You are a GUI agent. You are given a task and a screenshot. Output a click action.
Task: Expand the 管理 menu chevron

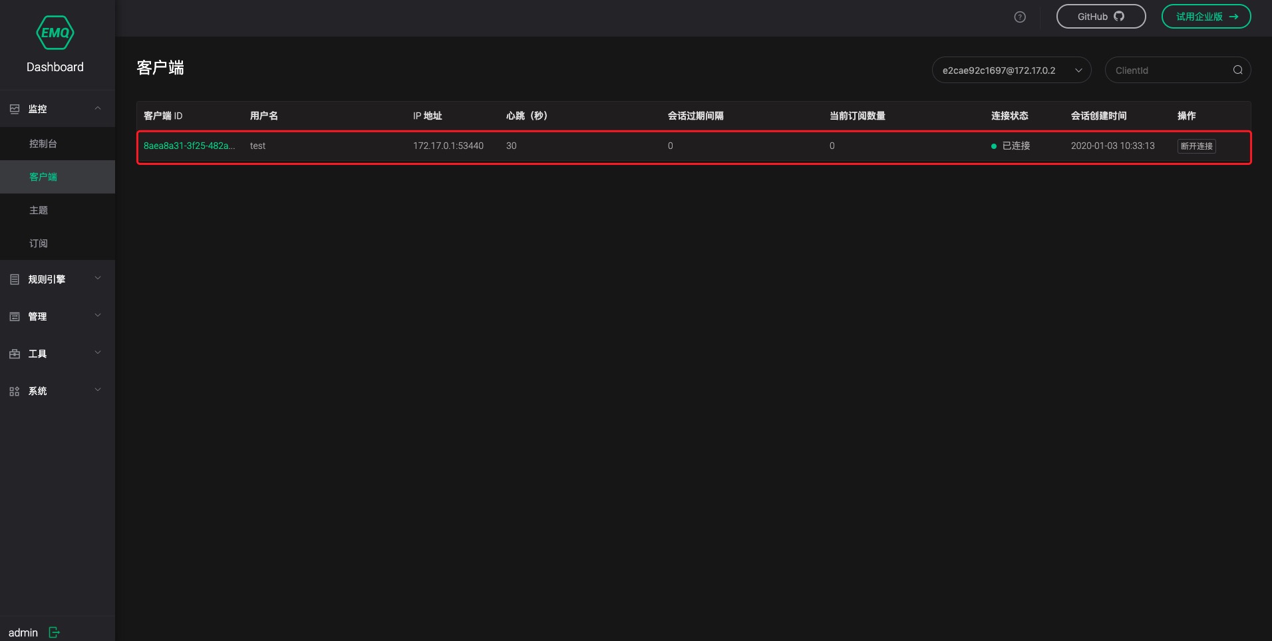[x=98, y=316]
